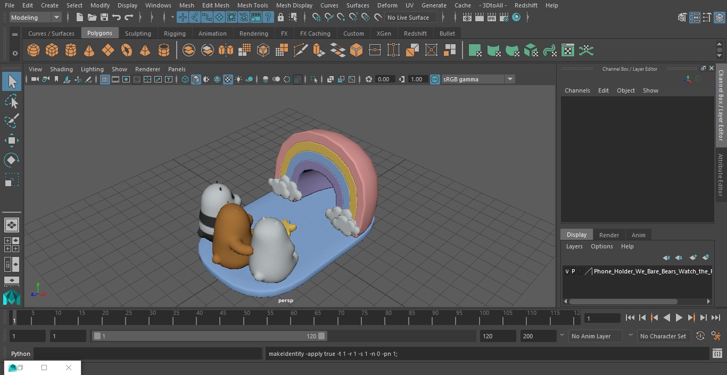Open the No Character Set dropdown
This screenshot has width=727, height=375.
click(664, 336)
